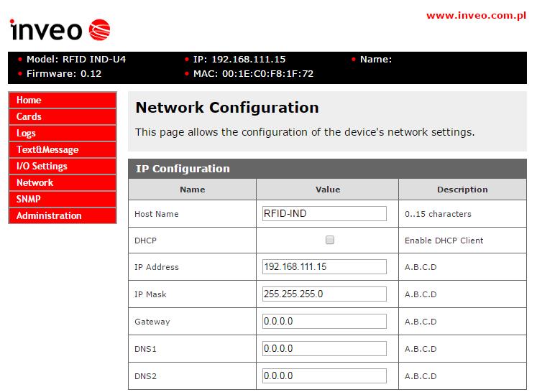Click the 'Model: RFID IND-U4' header text
This screenshot has height=392, width=537.
click(76, 60)
